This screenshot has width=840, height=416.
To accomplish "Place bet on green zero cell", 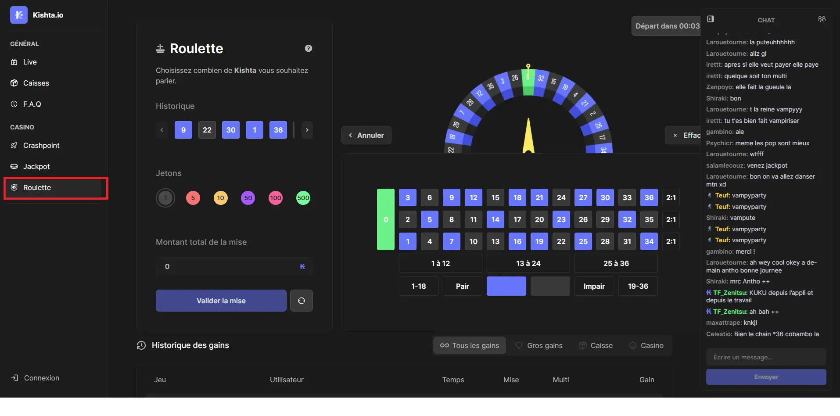I will pos(385,219).
